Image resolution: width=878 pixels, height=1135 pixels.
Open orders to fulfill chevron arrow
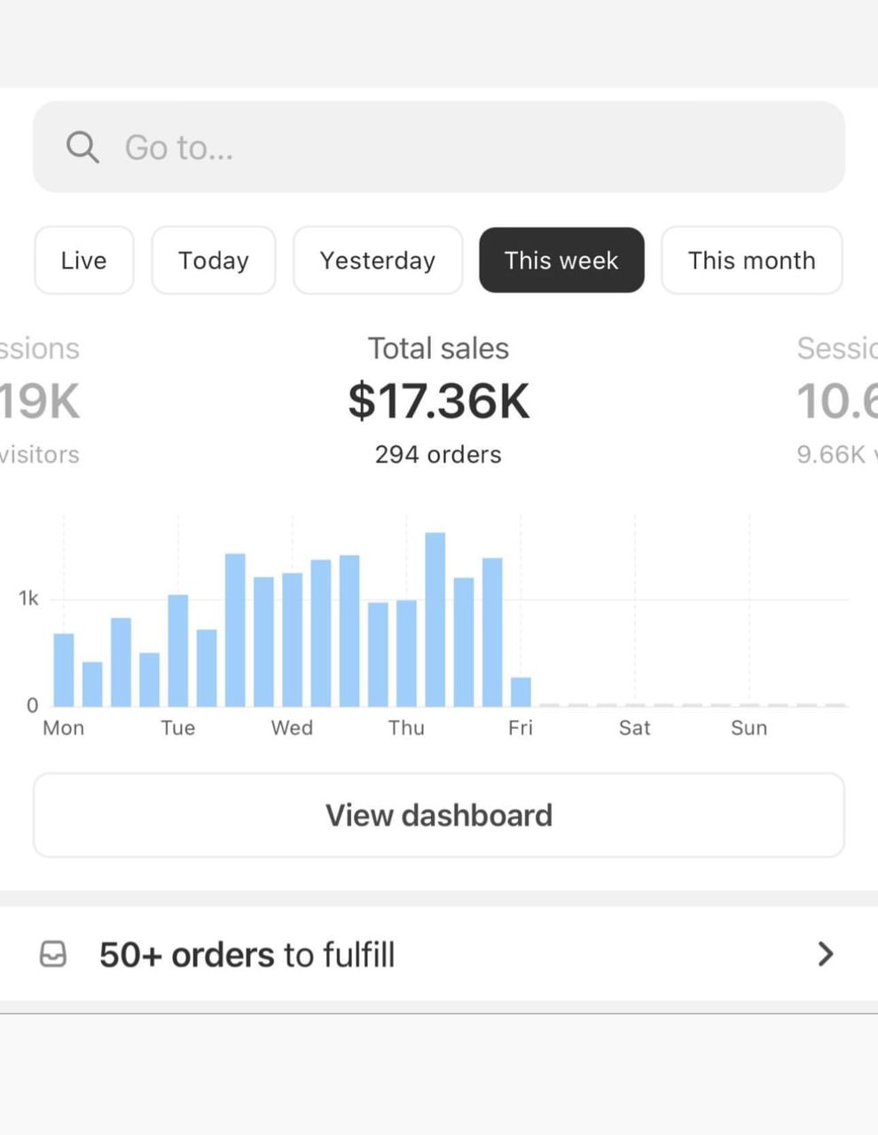825,954
